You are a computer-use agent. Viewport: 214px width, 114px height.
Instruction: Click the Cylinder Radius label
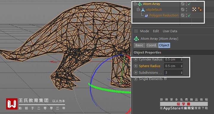pos(150,59)
